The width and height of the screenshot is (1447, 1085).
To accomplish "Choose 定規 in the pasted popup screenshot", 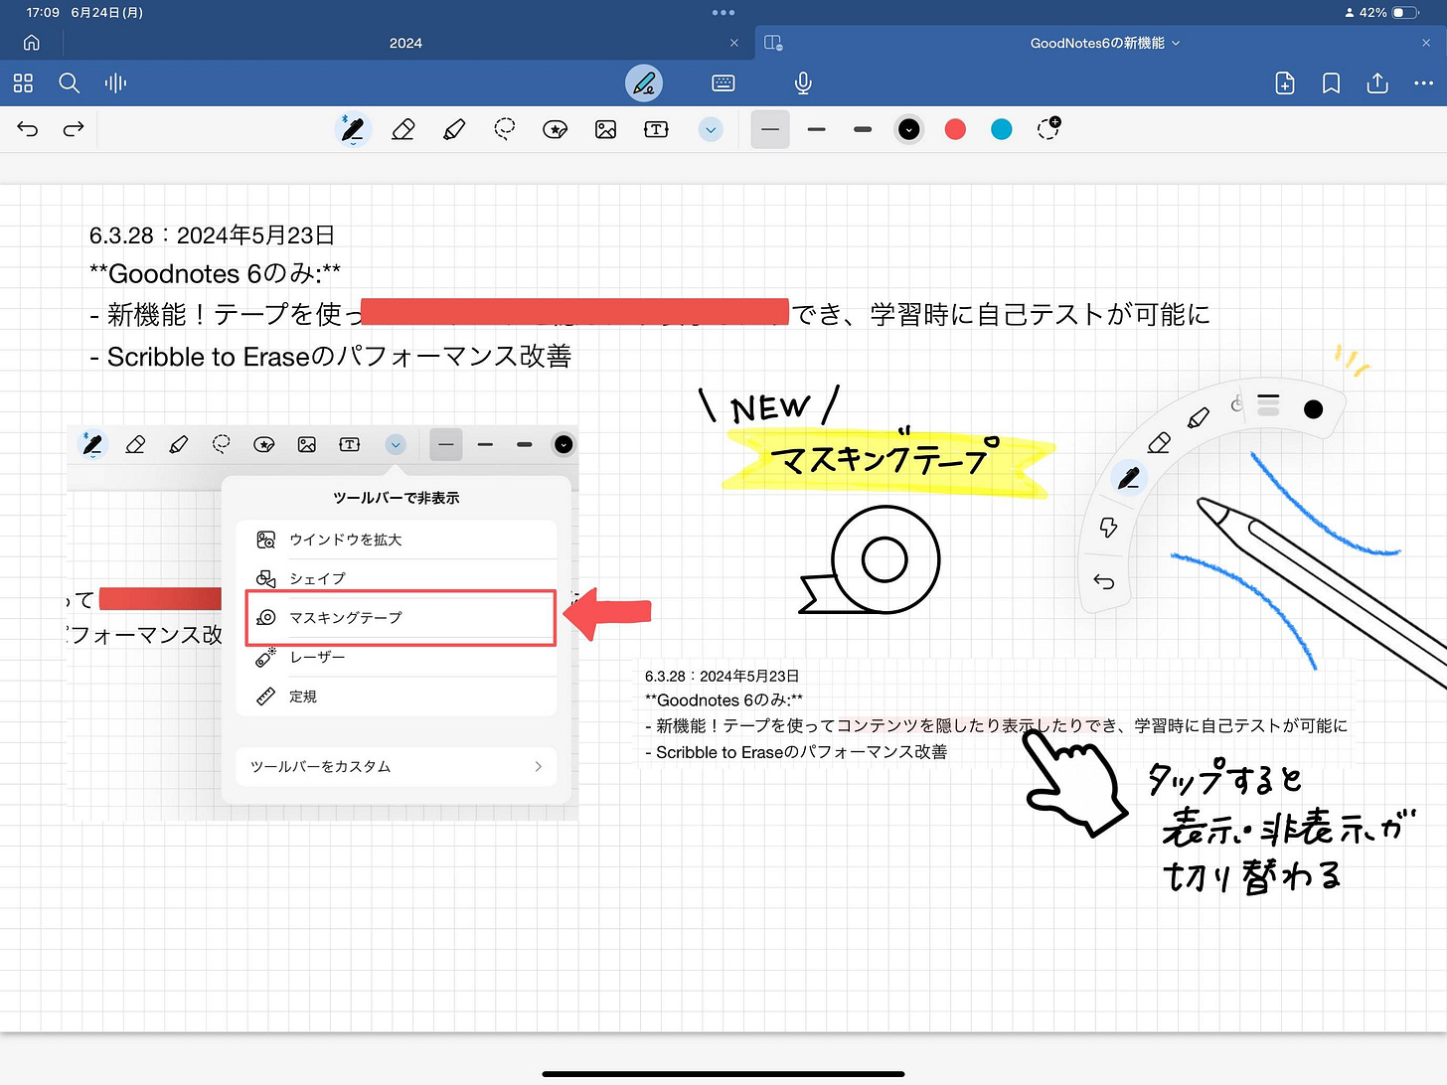I will coord(397,697).
